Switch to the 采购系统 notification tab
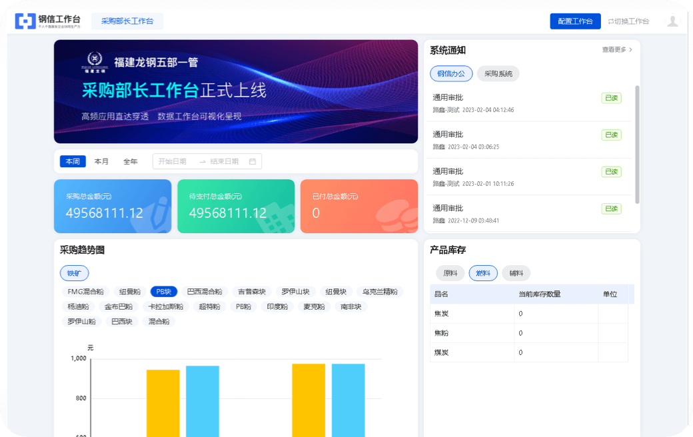This screenshot has width=693, height=437. 498,74
